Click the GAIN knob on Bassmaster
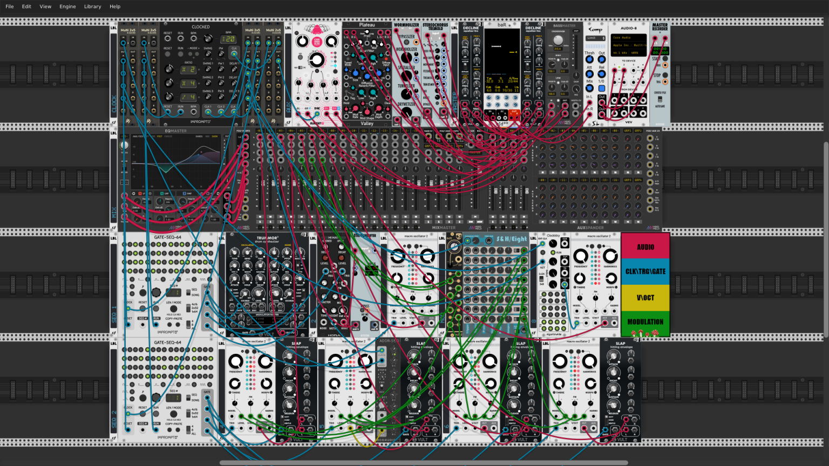The width and height of the screenshot is (829, 466). point(576,76)
